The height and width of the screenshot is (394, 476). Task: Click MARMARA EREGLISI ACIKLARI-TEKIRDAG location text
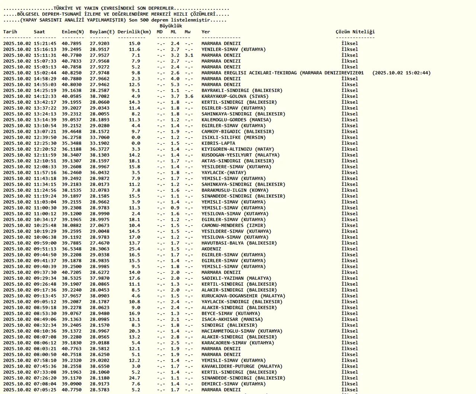pyautogui.click(x=249, y=73)
